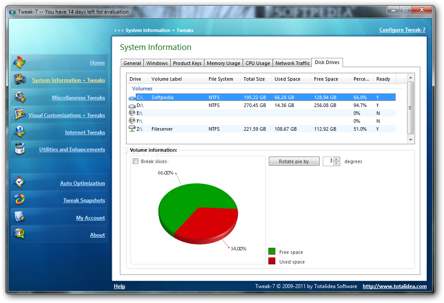Click the C:\ drive icon
The height and width of the screenshot is (303, 444).
132,98
